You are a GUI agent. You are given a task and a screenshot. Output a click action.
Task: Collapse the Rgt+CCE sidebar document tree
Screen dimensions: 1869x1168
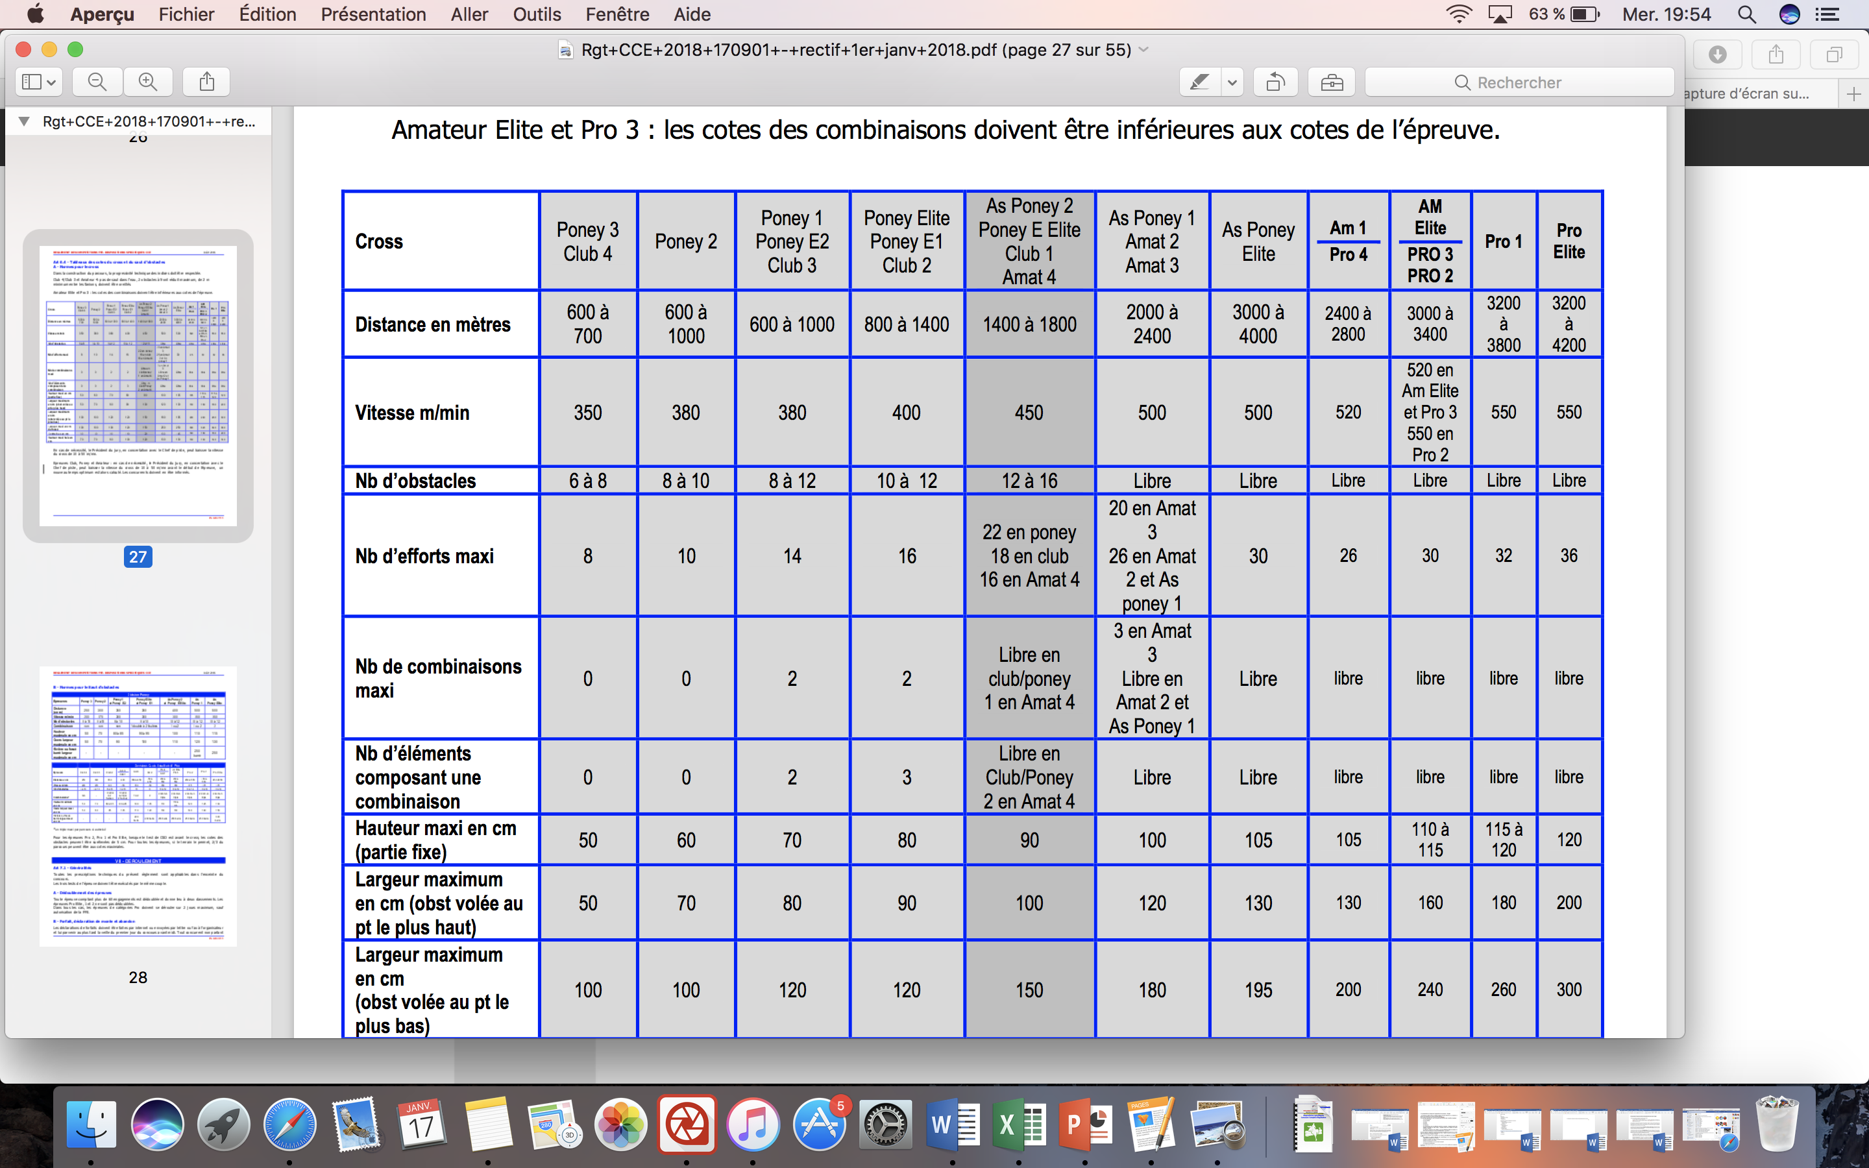[25, 121]
